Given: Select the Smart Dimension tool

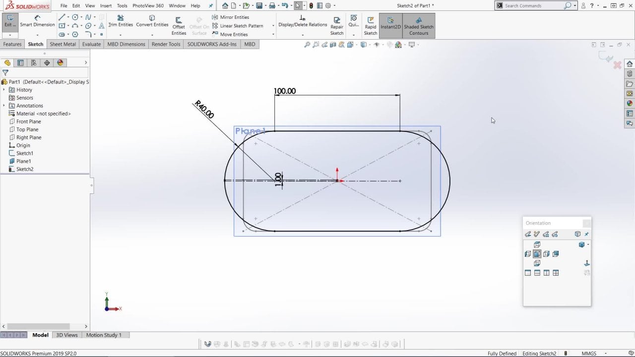Looking at the screenshot, I should click(37, 21).
